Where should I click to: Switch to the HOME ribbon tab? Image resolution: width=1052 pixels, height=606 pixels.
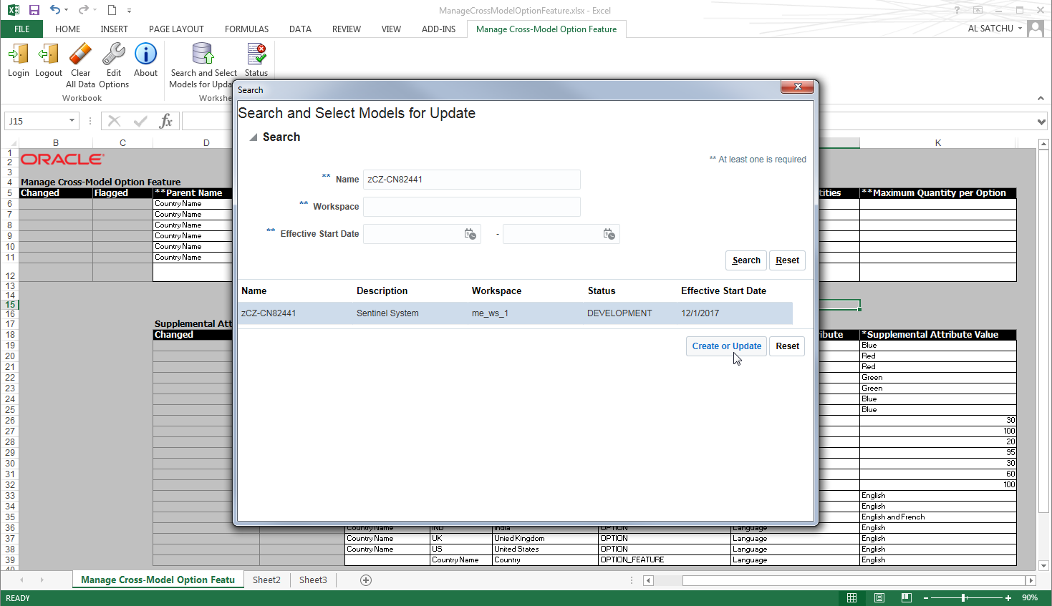[x=68, y=29]
